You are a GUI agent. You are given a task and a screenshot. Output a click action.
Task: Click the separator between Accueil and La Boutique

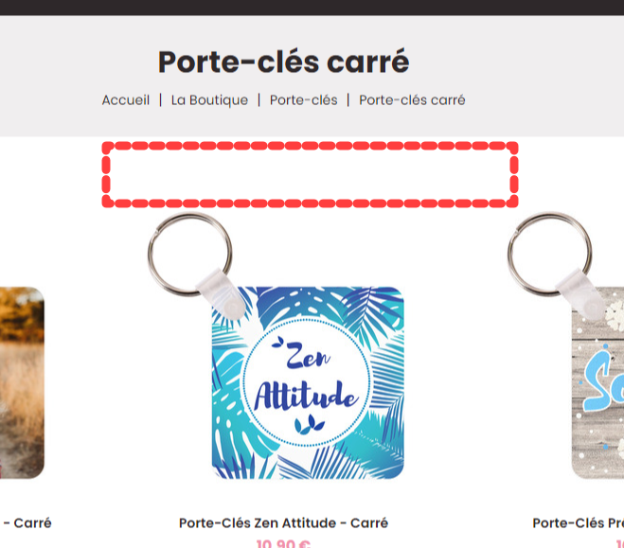[160, 99]
